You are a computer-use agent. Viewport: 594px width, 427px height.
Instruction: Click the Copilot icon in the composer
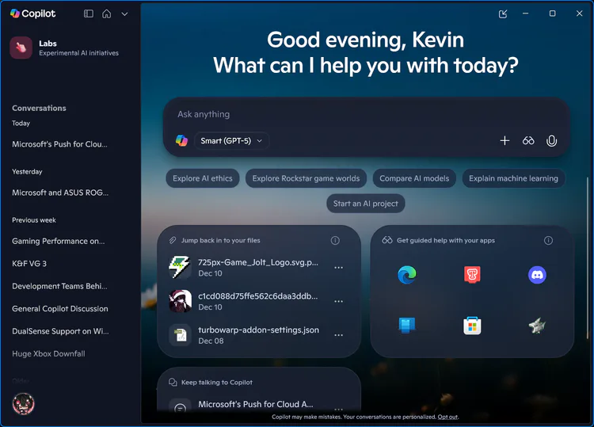[181, 140]
